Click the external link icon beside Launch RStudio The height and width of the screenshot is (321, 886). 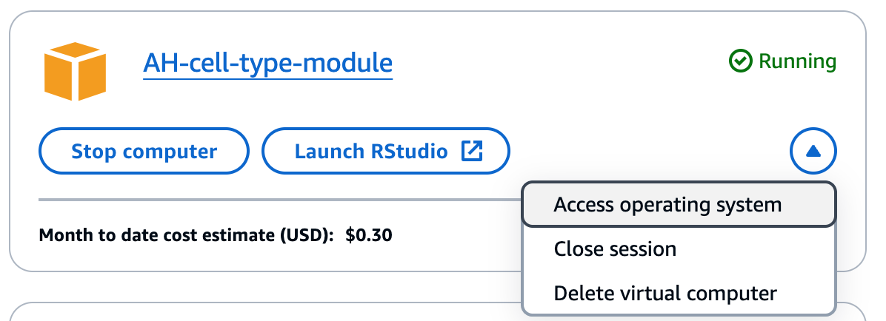[472, 151]
